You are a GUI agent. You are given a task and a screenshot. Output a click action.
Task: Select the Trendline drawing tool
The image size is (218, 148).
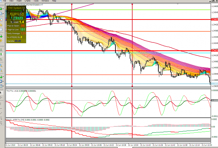[1, 113]
